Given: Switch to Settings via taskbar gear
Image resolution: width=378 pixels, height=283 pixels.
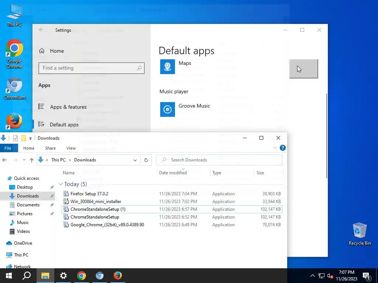Looking at the screenshot, I should point(63,276).
